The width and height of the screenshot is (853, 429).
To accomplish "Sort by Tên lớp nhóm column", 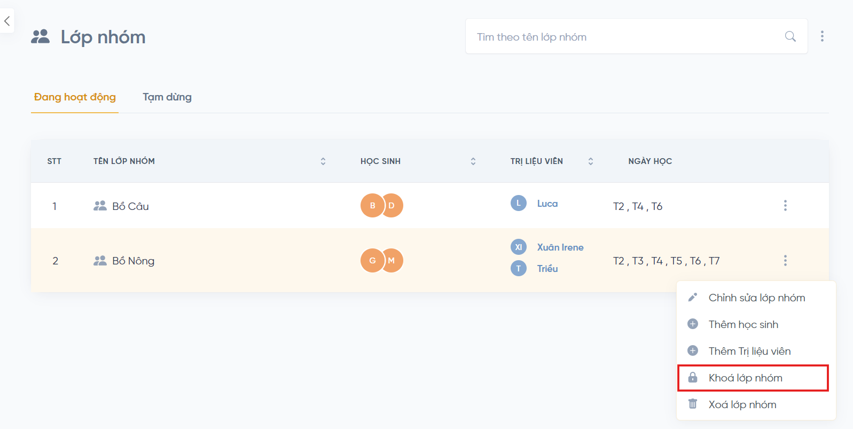I will (x=323, y=161).
